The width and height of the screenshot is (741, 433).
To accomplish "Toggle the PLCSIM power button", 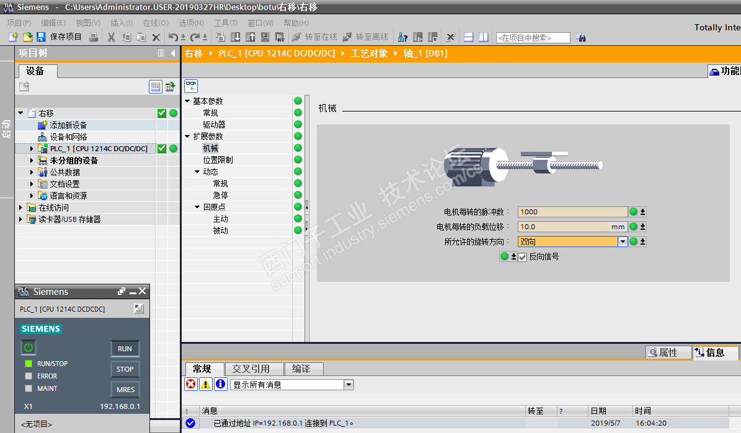I will 29,348.
